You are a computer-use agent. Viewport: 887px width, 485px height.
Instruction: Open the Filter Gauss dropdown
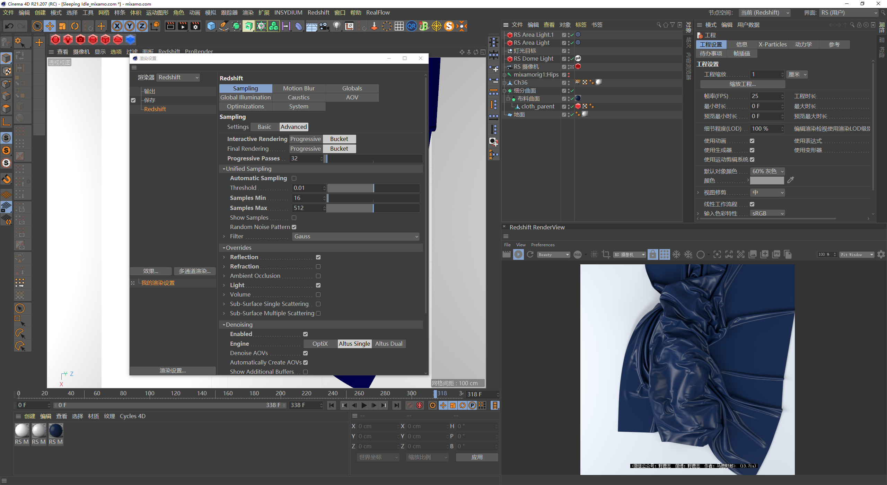tap(356, 236)
